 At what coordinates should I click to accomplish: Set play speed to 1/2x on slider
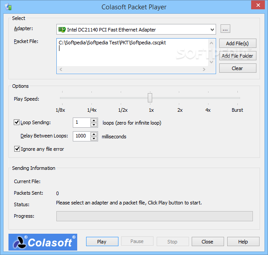tap(121, 98)
